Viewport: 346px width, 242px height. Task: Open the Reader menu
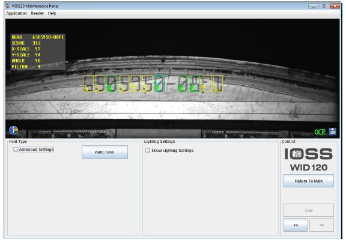pyautogui.click(x=37, y=13)
